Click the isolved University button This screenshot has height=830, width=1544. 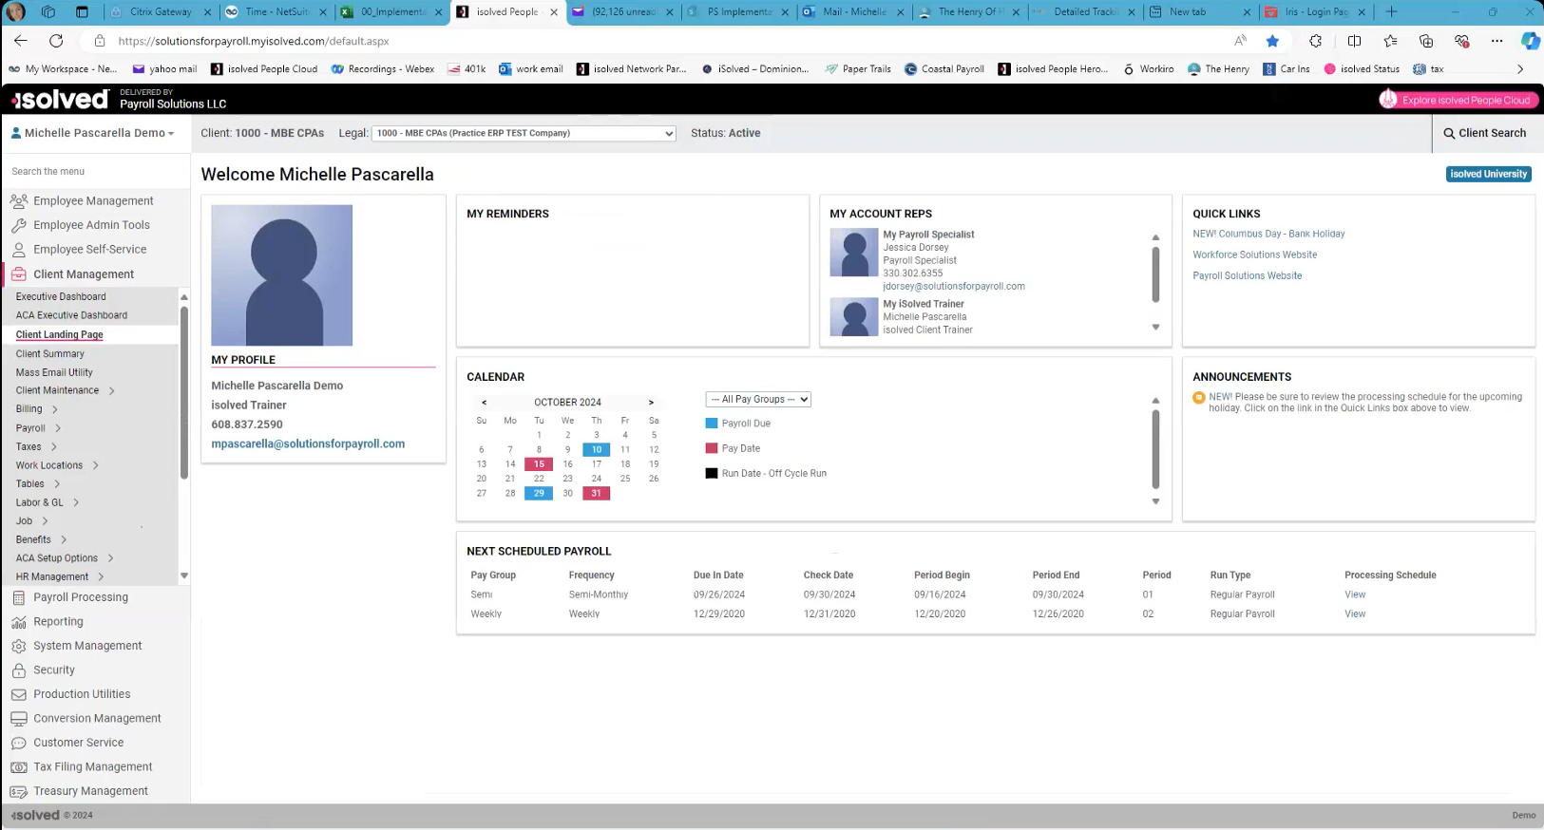tap(1488, 175)
